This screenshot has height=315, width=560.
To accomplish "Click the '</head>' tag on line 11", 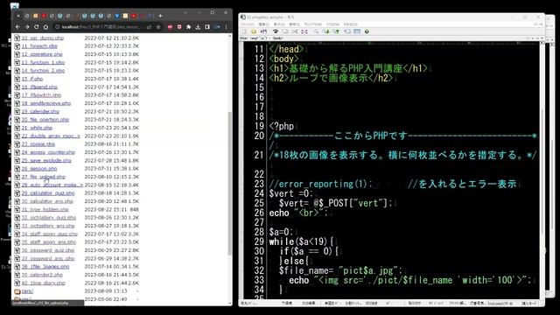I will [286, 49].
